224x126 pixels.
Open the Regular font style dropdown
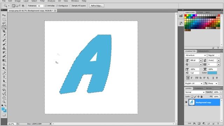coord(218,55)
